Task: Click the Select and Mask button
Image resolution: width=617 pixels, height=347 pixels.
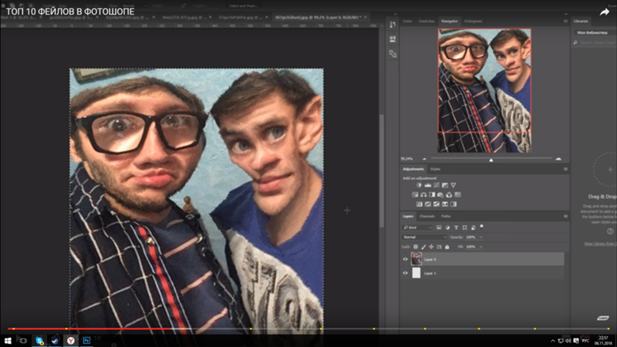Action: 244,6
